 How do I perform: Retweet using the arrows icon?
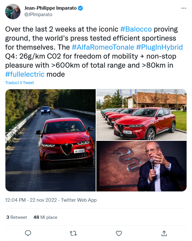73,234
